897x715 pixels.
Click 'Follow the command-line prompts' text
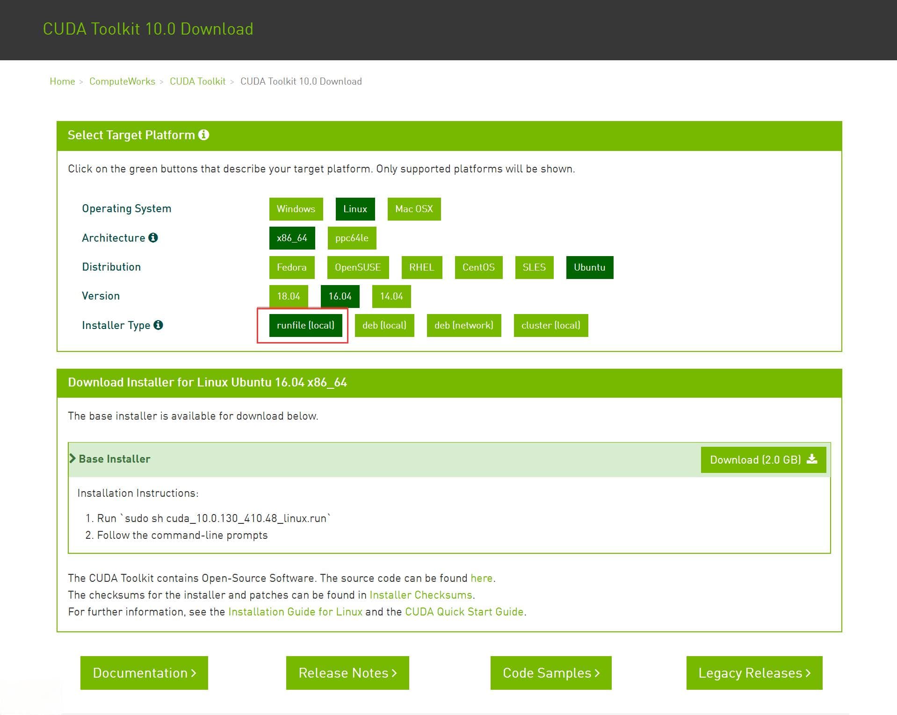pyautogui.click(x=182, y=535)
